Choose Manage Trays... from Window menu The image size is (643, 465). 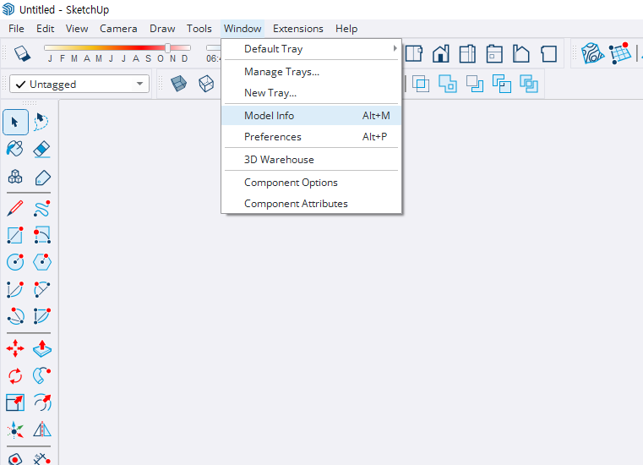[311, 72]
